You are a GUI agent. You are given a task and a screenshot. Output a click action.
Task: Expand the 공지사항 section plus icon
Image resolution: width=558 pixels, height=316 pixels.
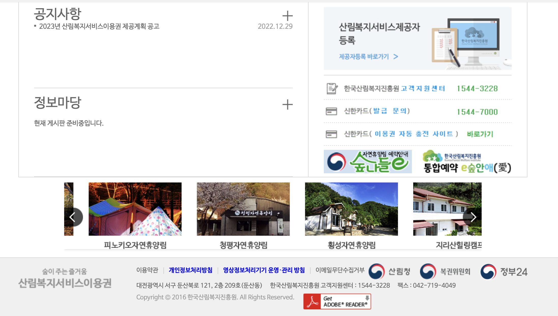[287, 16]
